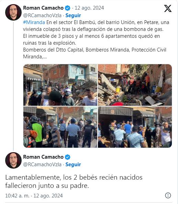Click the top Seguir follow button
Image resolution: width=178 pixels, height=204 pixels.
(73, 15)
